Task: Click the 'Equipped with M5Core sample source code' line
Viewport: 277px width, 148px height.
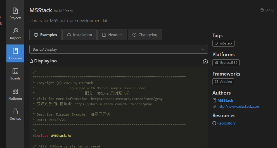Action: click(x=107, y=88)
